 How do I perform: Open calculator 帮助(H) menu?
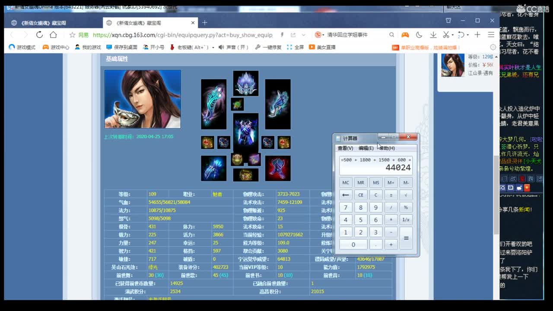[387, 148]
